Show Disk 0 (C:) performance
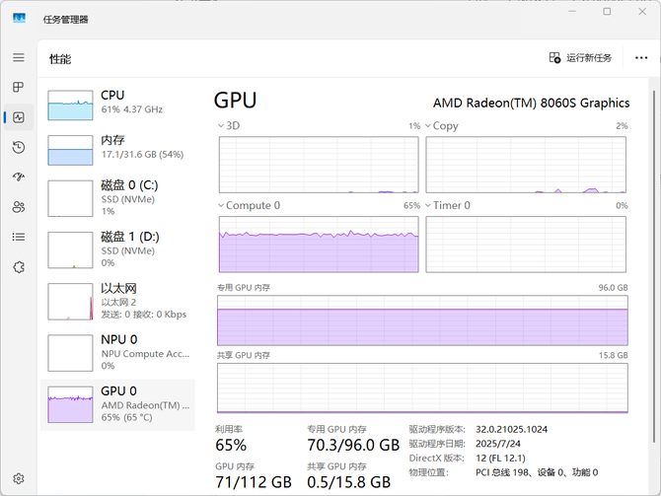The image size is (661, 496). pos(117,197)
